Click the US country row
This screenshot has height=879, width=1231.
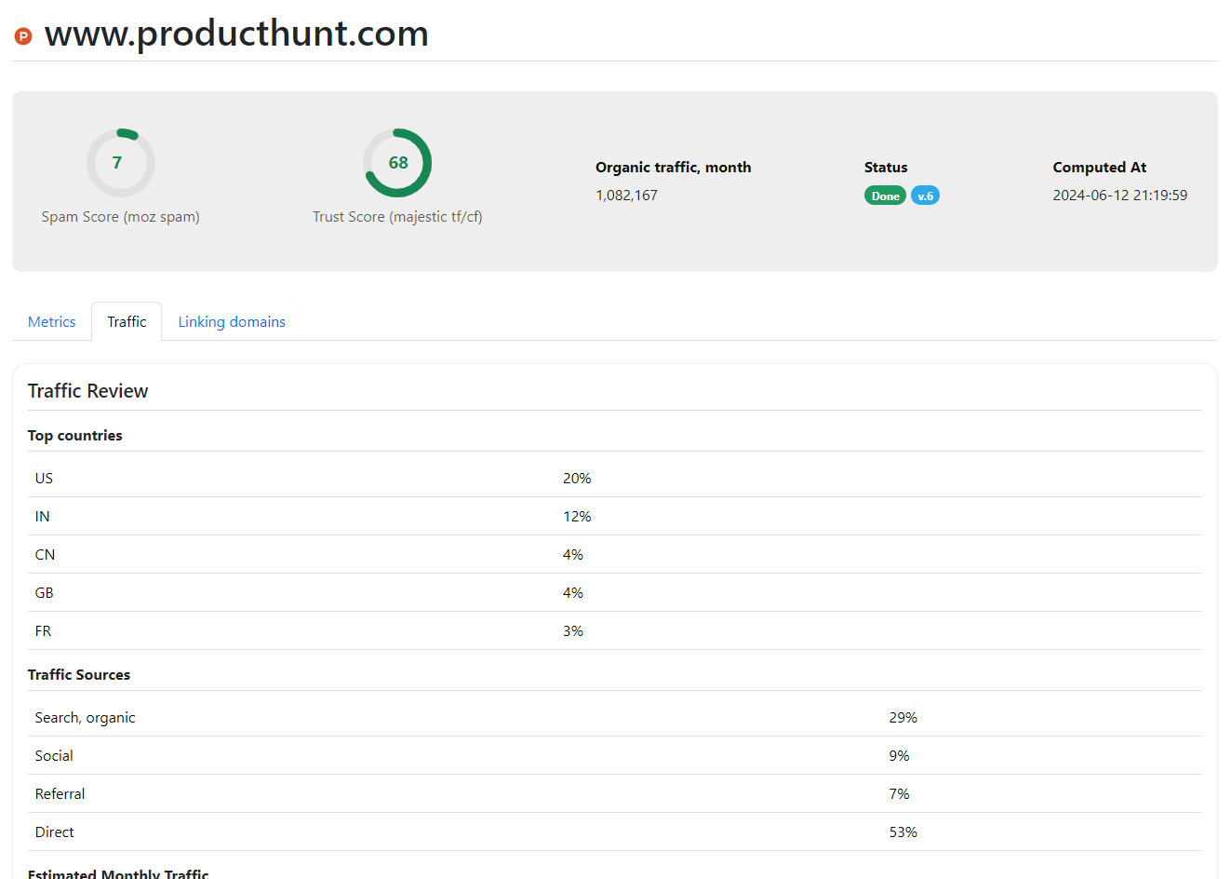point(615,479)
